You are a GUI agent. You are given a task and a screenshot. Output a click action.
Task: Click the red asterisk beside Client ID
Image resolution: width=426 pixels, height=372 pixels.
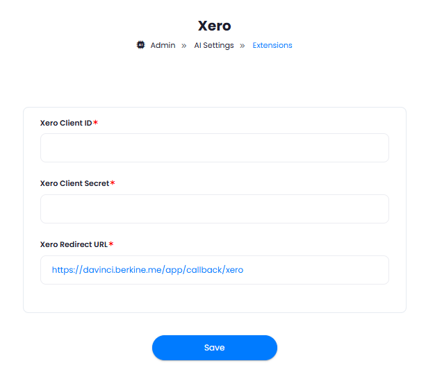95,123
